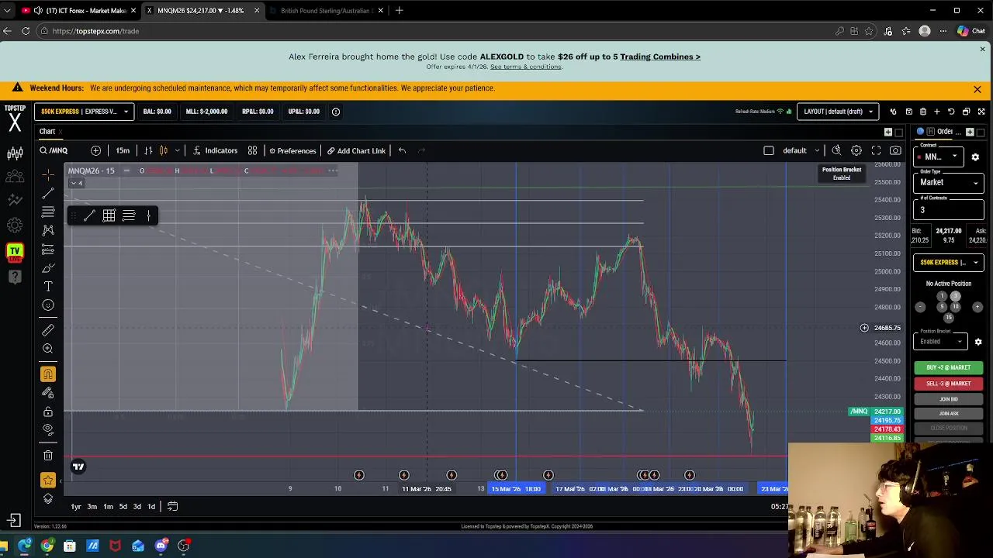
Task: Expand the Position Bracket Enabled dropdown
Action: pyautogui.click(x=940, y=342)
